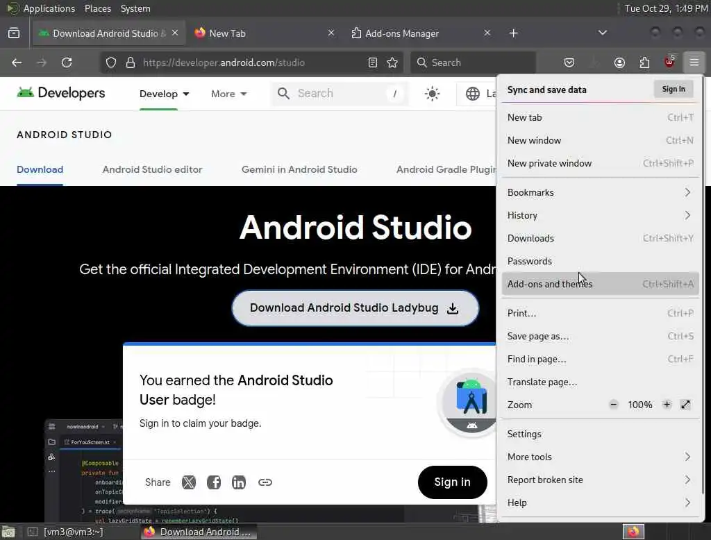This screenshot has width=711, height=540.
Task: Close the Add-ons Manager tab
Action: pyautogui.click(x=487, y=33)
